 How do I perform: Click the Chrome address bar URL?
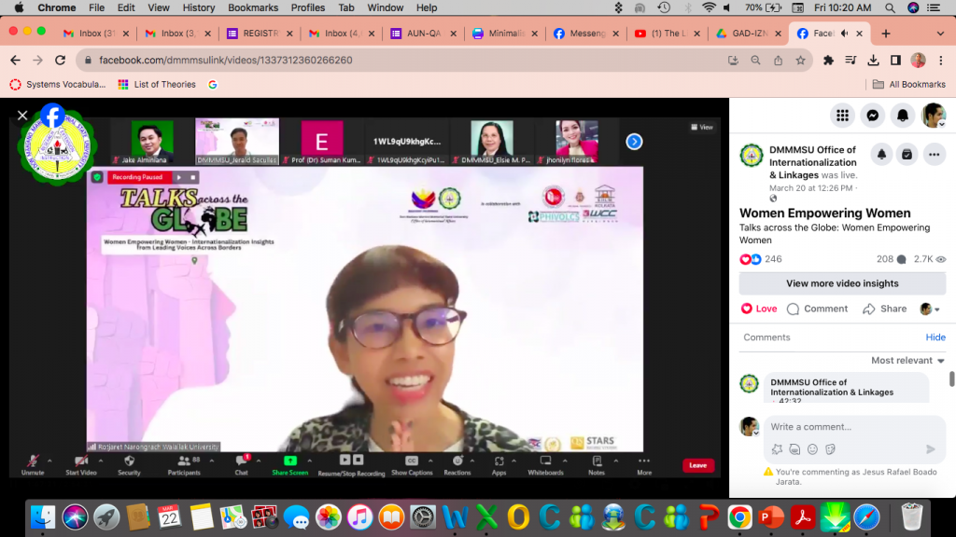click(x=226, y=61)
